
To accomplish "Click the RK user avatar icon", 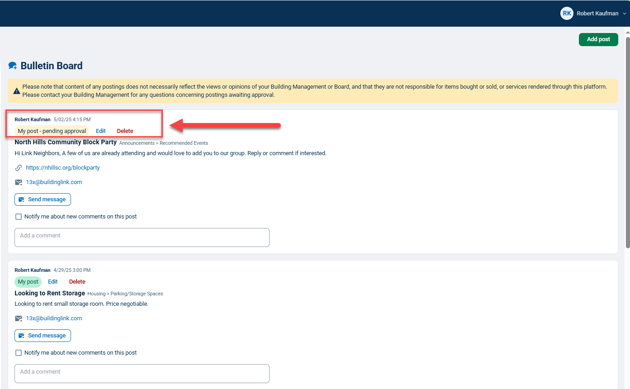I will click(567, 14).
